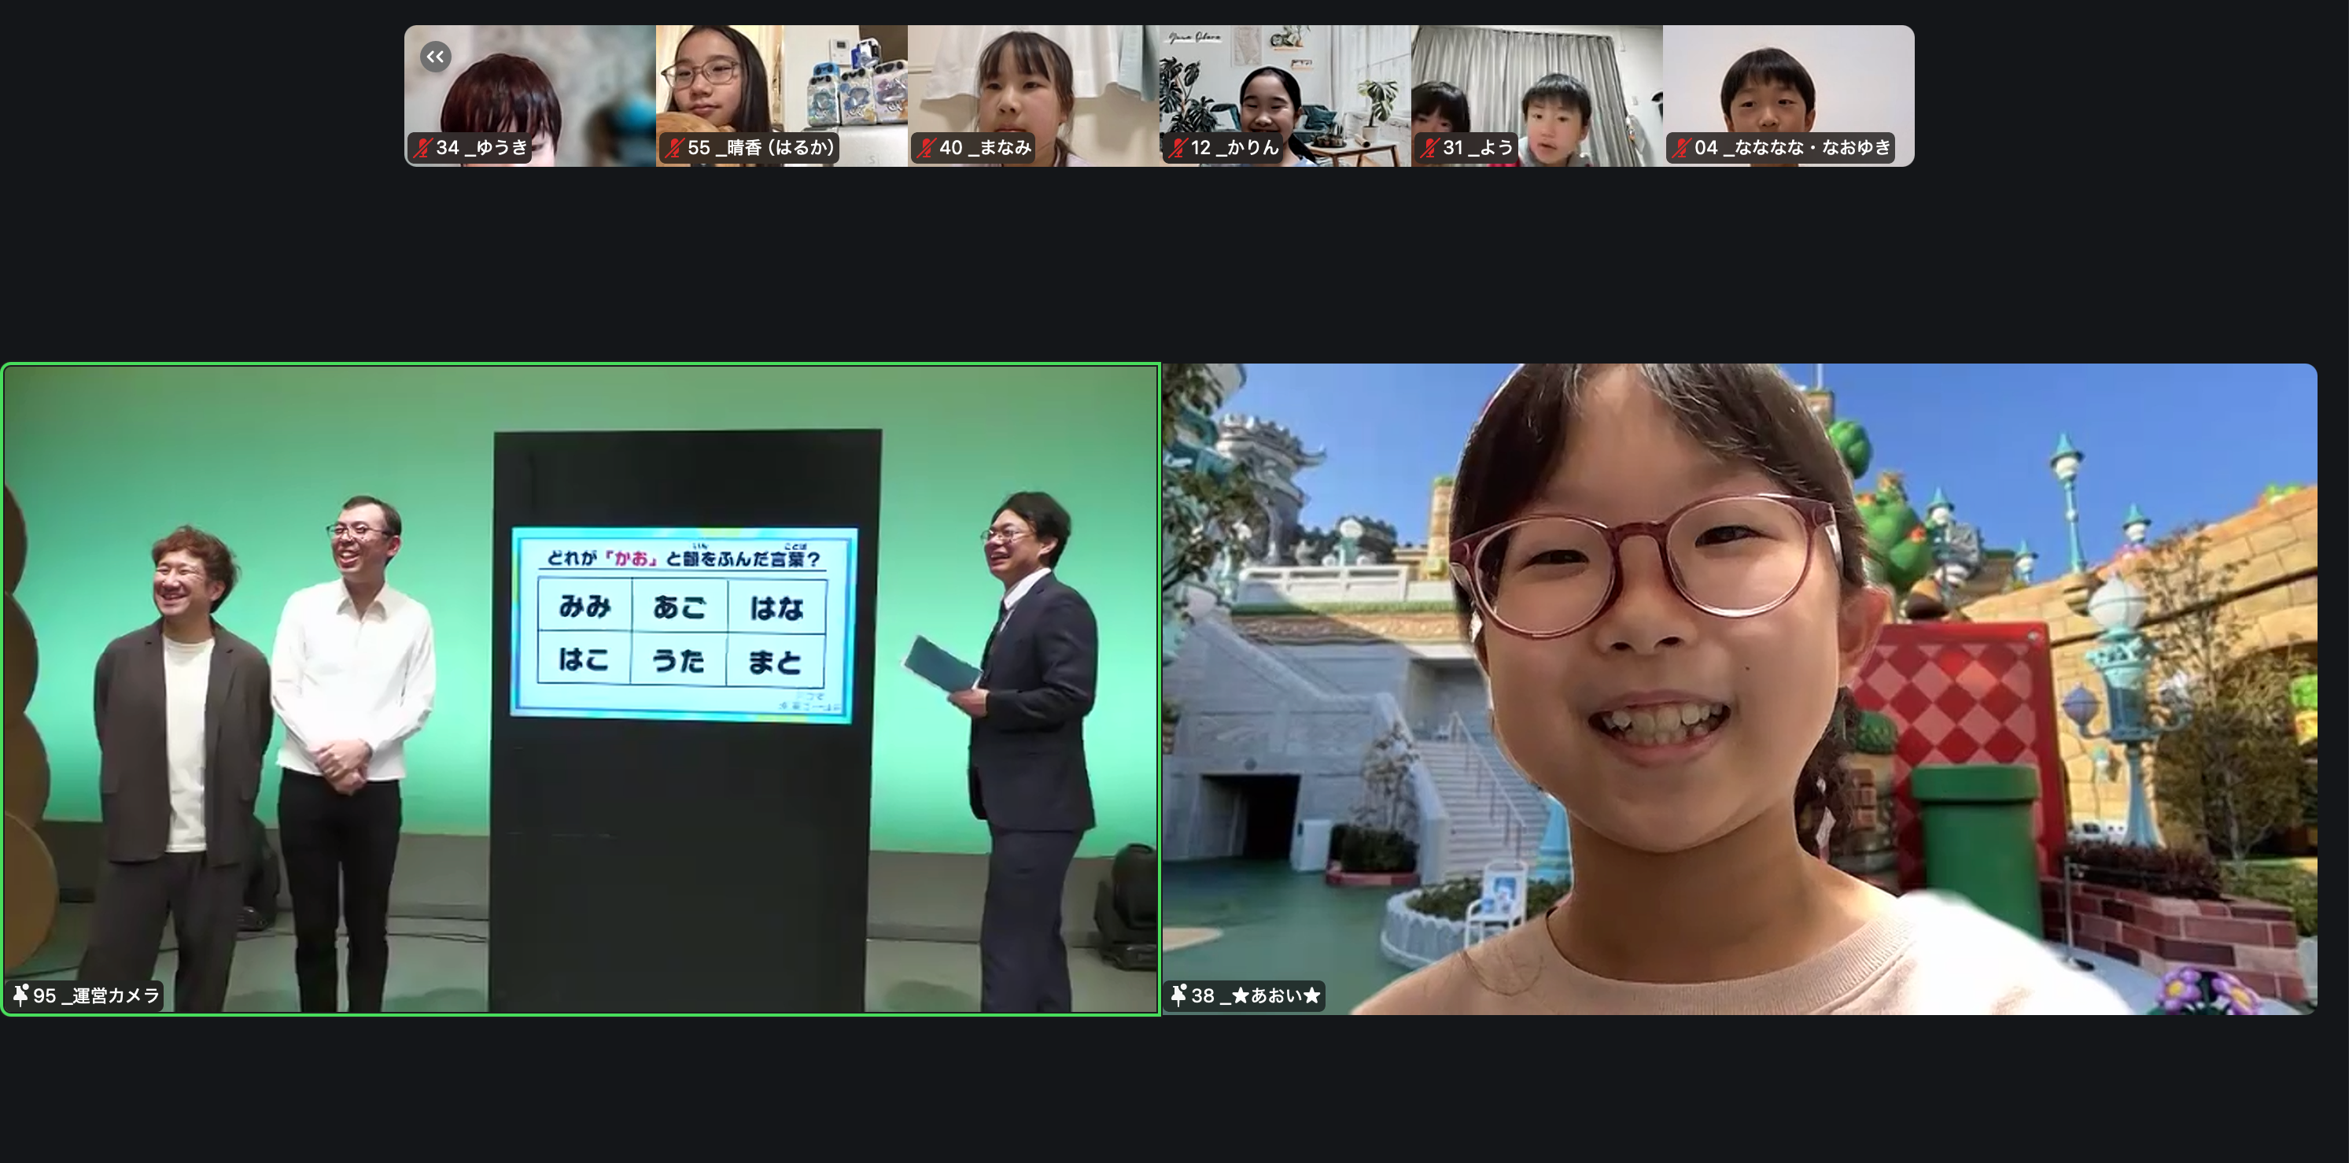This screenshot has height=1163, width=2349.
Task: Click the 55_晴香 (はるか) name label
Action: [x=761, y=148]
